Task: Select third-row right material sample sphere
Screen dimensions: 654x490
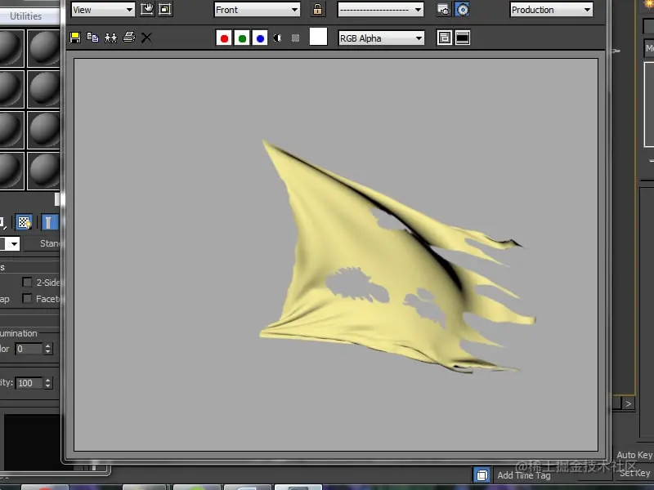Action: tap(44, 130)
